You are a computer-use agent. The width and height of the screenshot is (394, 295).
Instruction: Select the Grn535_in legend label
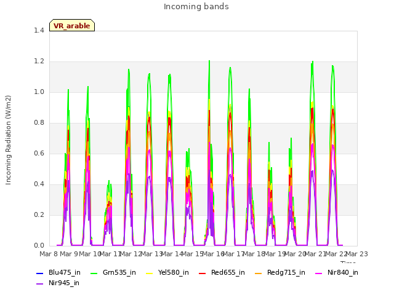click(x=119, y=273)
